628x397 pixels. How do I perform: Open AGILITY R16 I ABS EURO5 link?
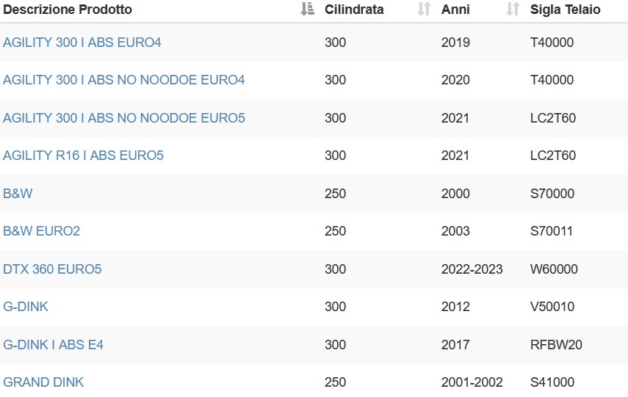(83, 156)
